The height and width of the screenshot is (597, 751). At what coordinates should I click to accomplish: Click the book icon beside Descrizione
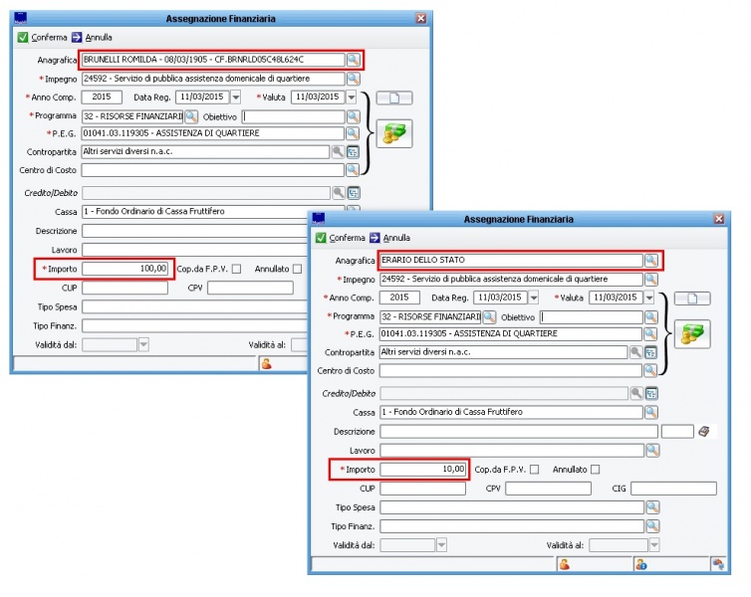[704, 432]
